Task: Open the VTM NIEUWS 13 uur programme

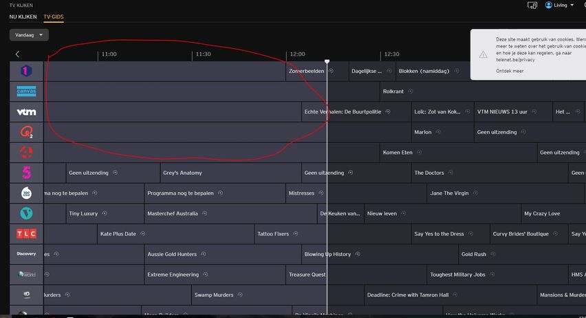Action: 502,112
